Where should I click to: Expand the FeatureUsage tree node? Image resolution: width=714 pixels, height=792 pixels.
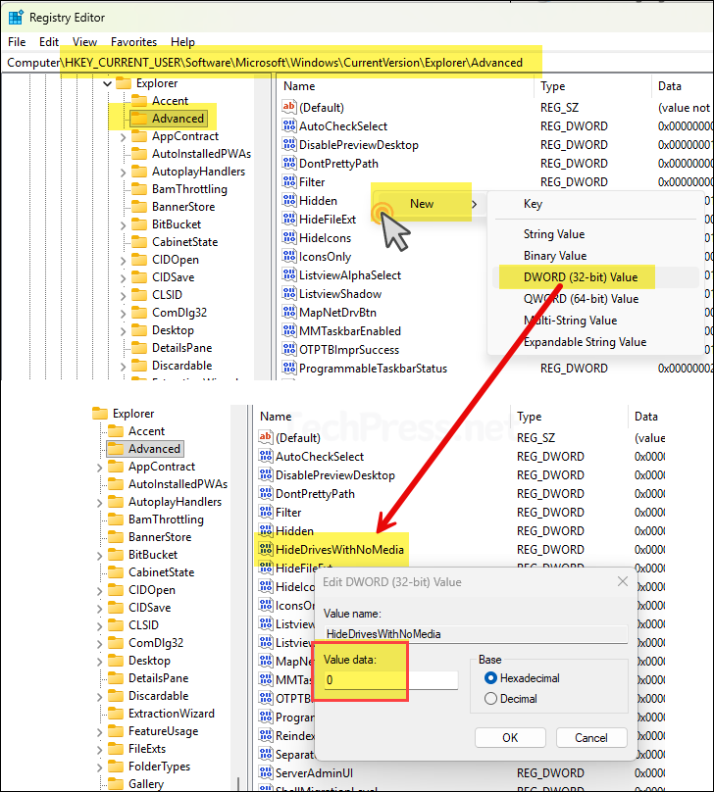click(x=100, y=731)
